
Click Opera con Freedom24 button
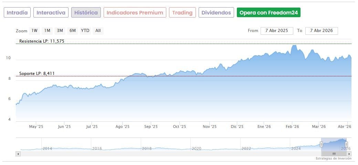269,13
